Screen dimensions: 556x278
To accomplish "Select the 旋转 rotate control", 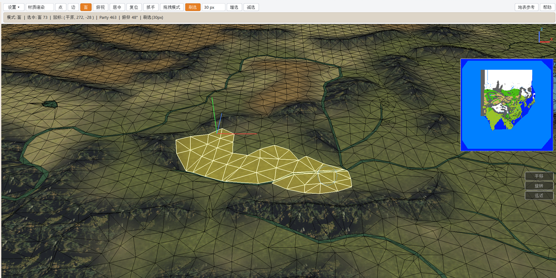I will click(539, 186).
